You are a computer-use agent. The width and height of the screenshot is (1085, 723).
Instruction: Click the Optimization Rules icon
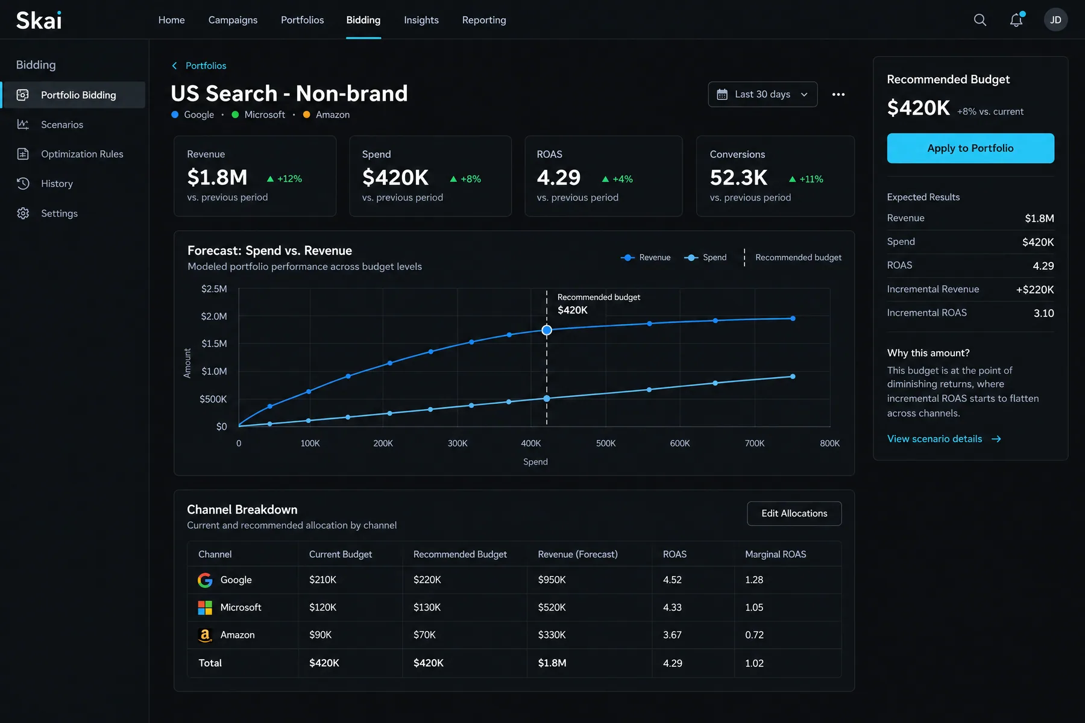(23, 154)
